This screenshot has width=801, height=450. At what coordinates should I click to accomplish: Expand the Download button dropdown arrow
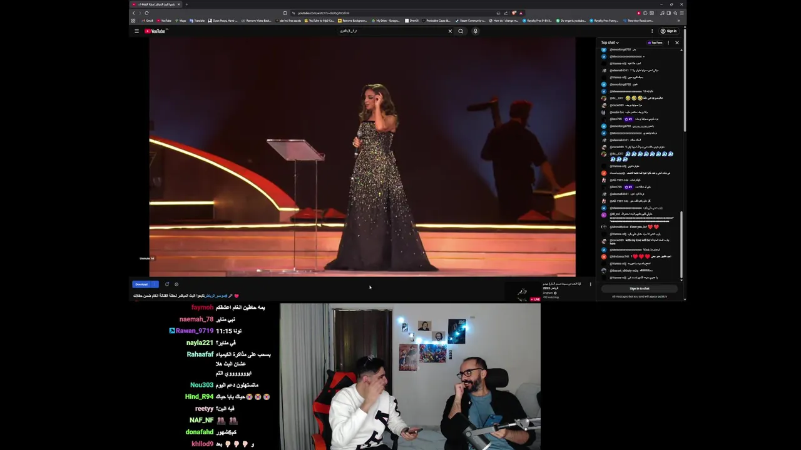pyautogui.click(x=155, y=284)
